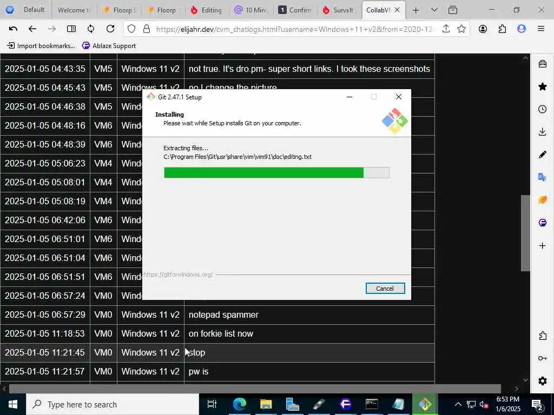Select the 'notepad spammer' message cell

point(309,315)
